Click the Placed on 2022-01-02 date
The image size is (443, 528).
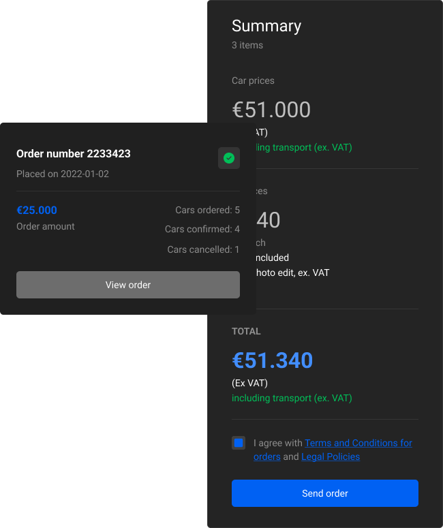(x=63, y=174)
